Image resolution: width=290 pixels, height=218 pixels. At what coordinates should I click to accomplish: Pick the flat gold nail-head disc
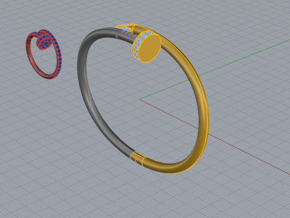(x=150, y=48)
